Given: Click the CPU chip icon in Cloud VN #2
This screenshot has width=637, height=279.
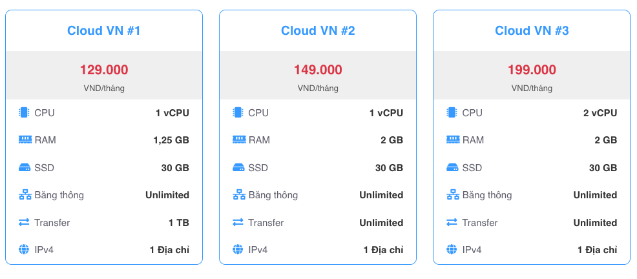Looking at the screenshot, I should (238, 112).
